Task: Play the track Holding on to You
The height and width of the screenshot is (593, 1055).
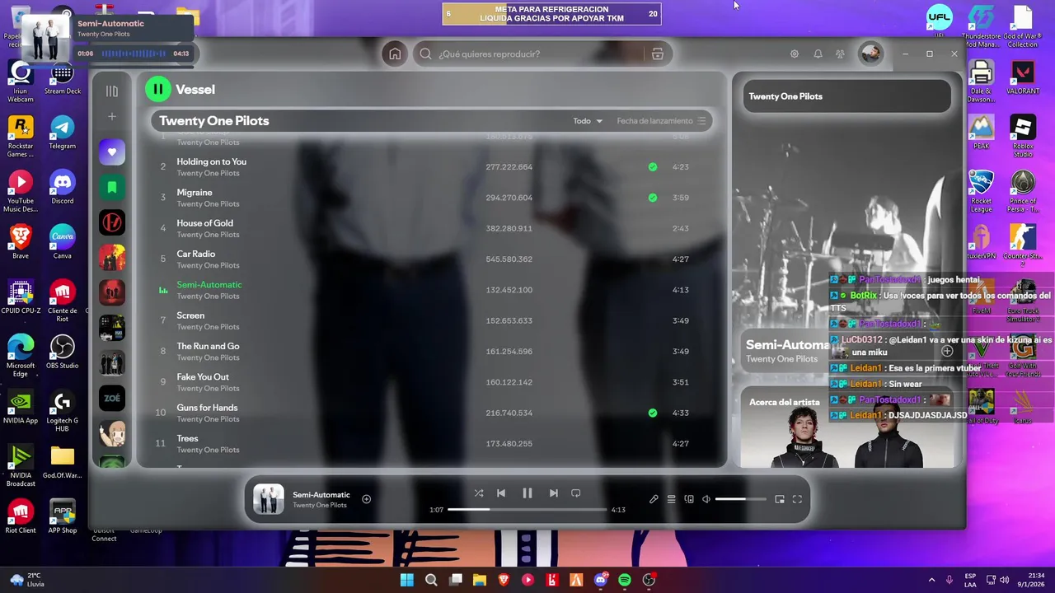Action: 211,161
